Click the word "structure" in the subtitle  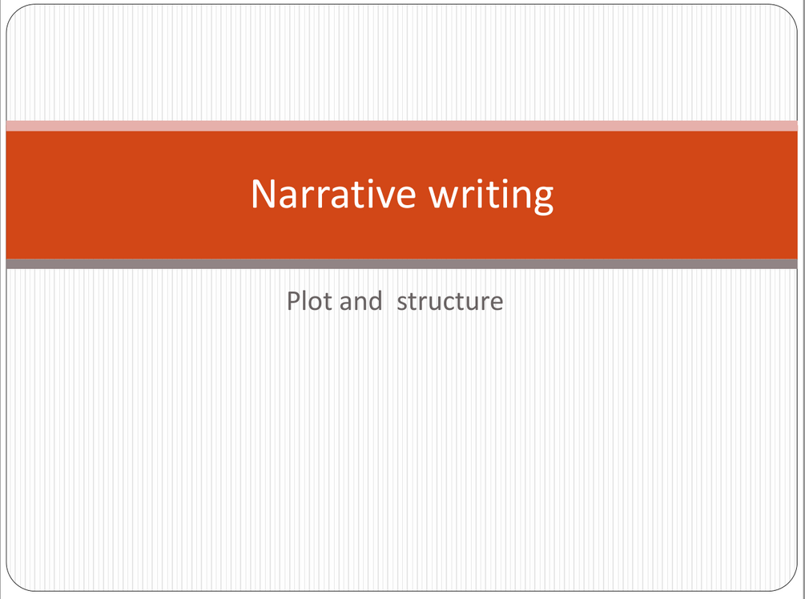coord(450,302)
